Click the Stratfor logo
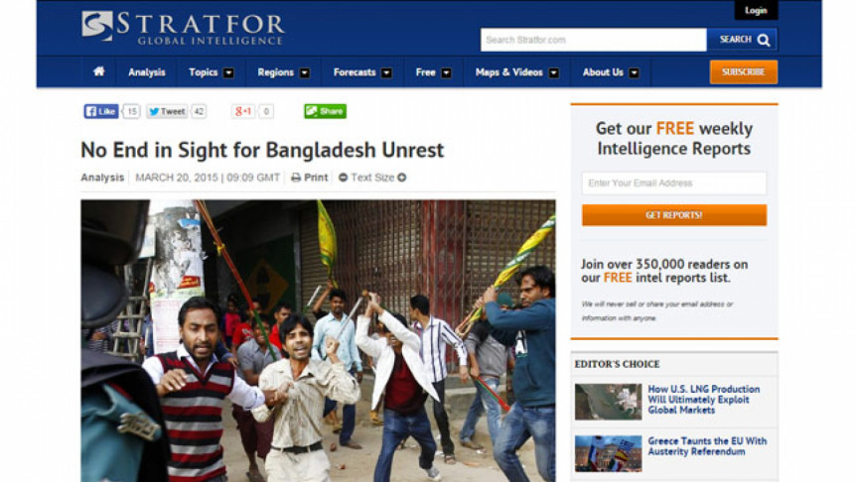857x482 pixels. (183, 28)
